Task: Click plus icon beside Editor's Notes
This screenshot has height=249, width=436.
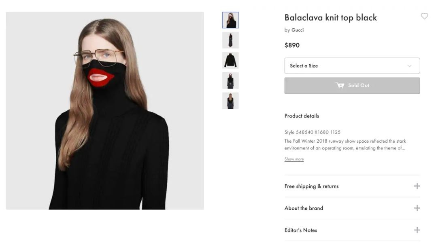Action: [417, 230]
